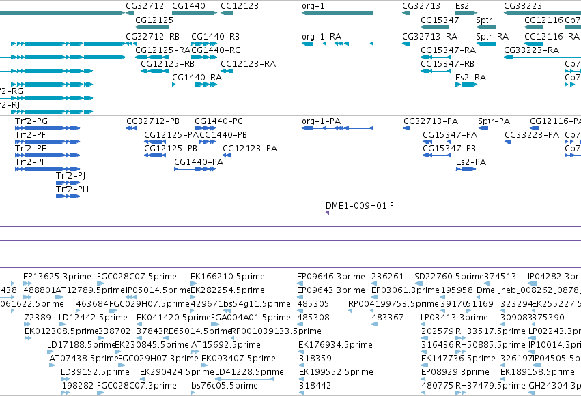Select protein CG1440-PC
The image size is (581, 396).
[x=205, y=128]
